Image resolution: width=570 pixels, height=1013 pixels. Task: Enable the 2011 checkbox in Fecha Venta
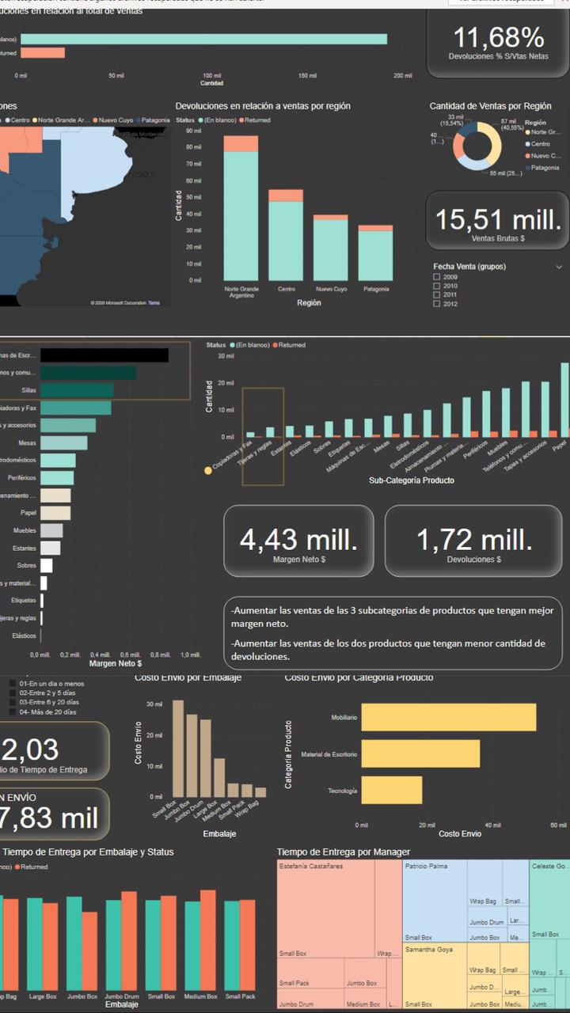(x=436, y=295)
